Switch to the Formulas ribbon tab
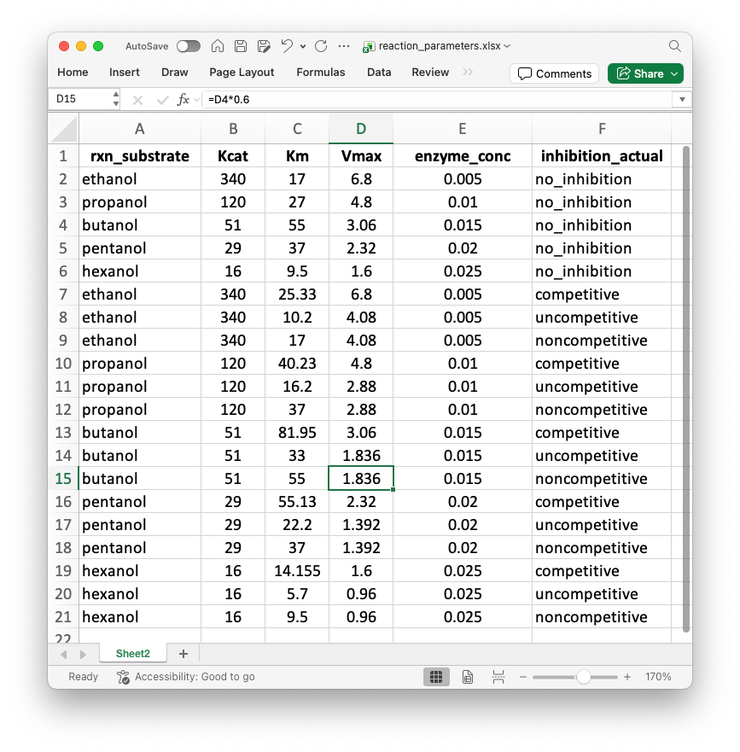Screen dimensions: 740x752 (320, 73)
